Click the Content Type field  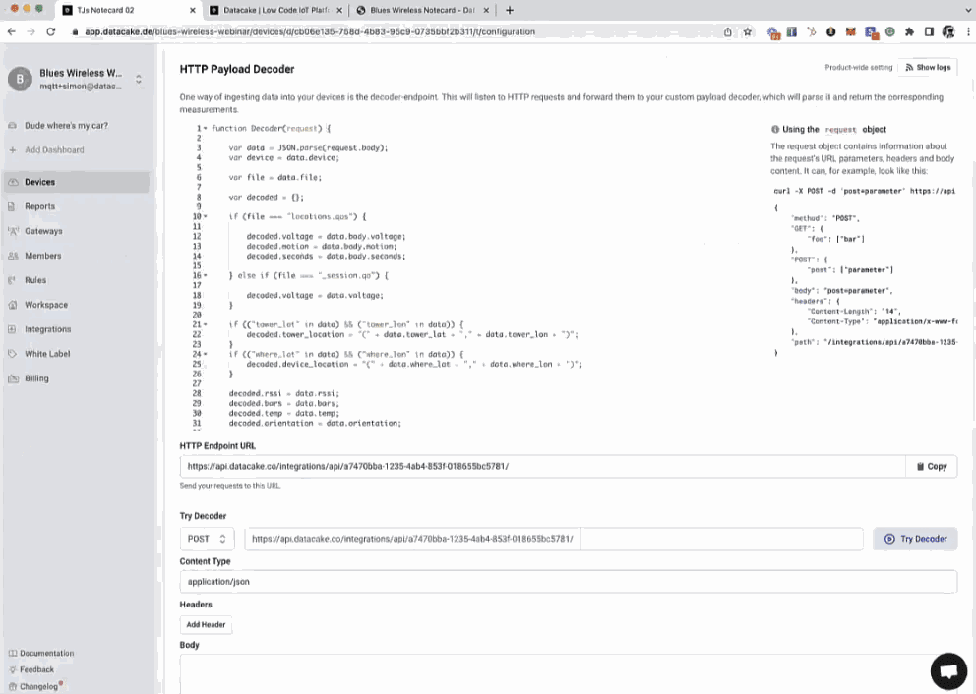(569, 581)
